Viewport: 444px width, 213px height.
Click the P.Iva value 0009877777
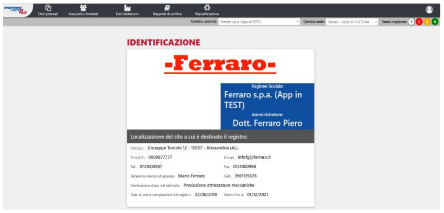[160, 157]
